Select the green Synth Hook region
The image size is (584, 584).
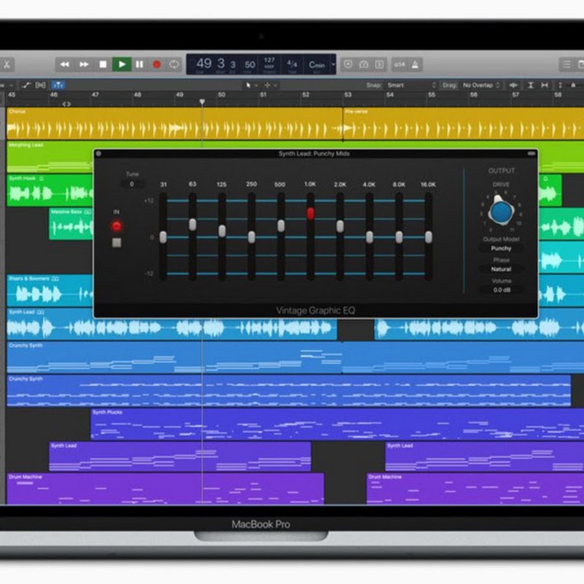[50, 190]
